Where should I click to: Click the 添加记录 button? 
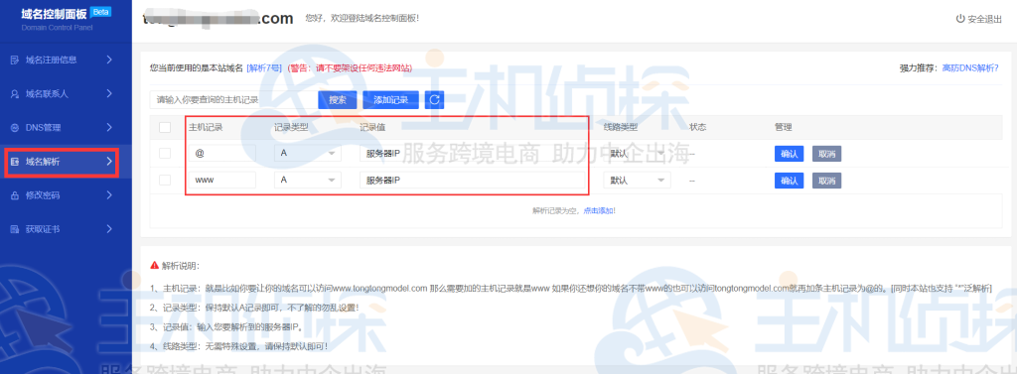click(x=390, y=100)
